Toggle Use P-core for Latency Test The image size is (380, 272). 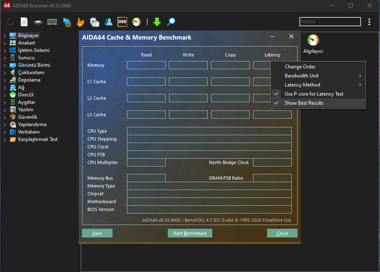click(318, 94)
